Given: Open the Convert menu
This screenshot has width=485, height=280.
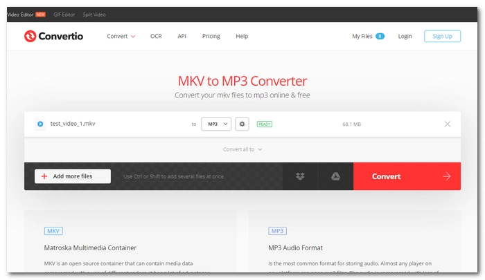Looking at the screenshot, I should tap(121, 36).
